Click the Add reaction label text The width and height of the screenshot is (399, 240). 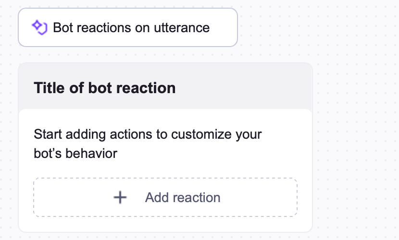point(183,197)
